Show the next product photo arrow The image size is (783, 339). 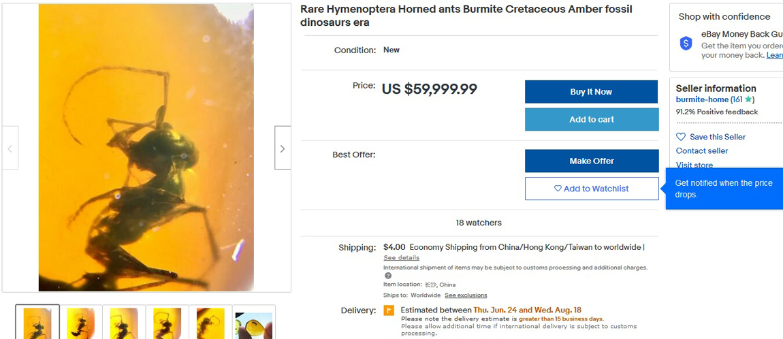283,148
